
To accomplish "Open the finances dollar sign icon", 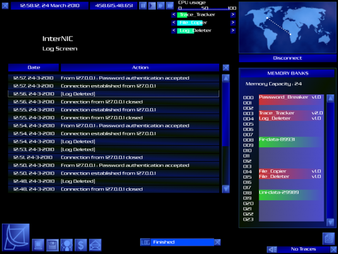I will tap(81, 245).
